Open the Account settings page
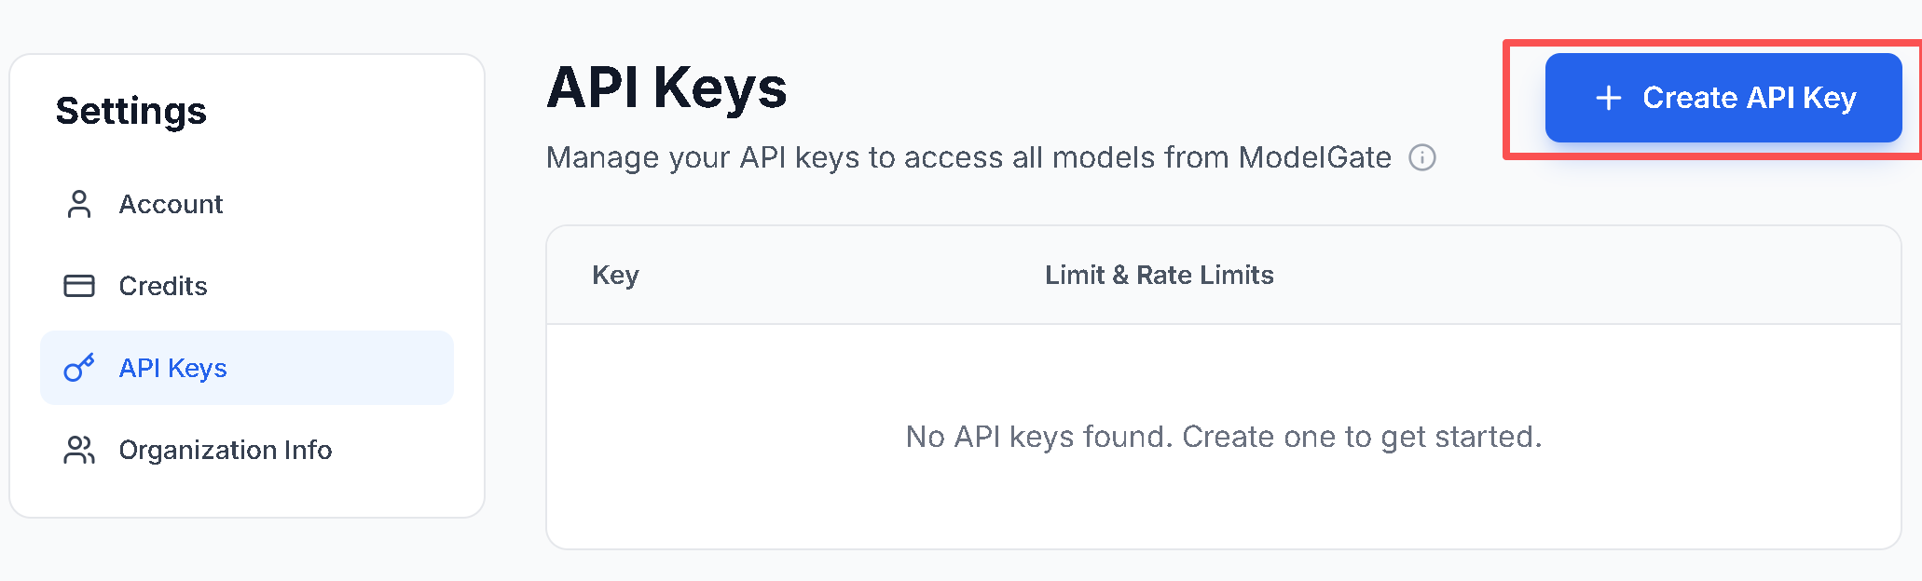Image resolution: width=1922 pixels, height=581 pixels. tap(172, 203)
